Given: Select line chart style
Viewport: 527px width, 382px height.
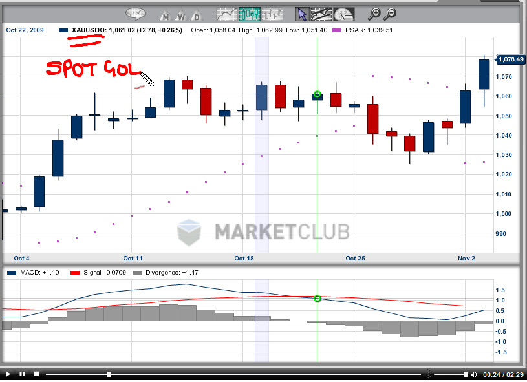Looking at the screenshot, I should [x=227, y=14].
